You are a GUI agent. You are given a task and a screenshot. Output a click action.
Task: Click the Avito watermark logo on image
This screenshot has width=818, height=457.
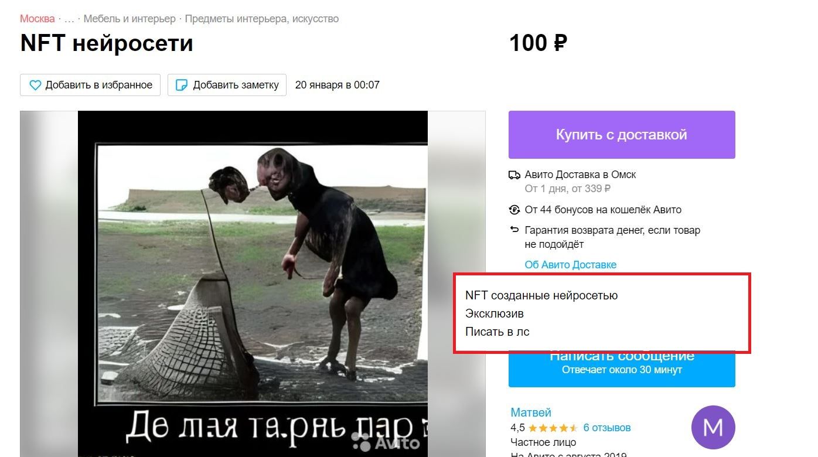(x=386, y=442)
